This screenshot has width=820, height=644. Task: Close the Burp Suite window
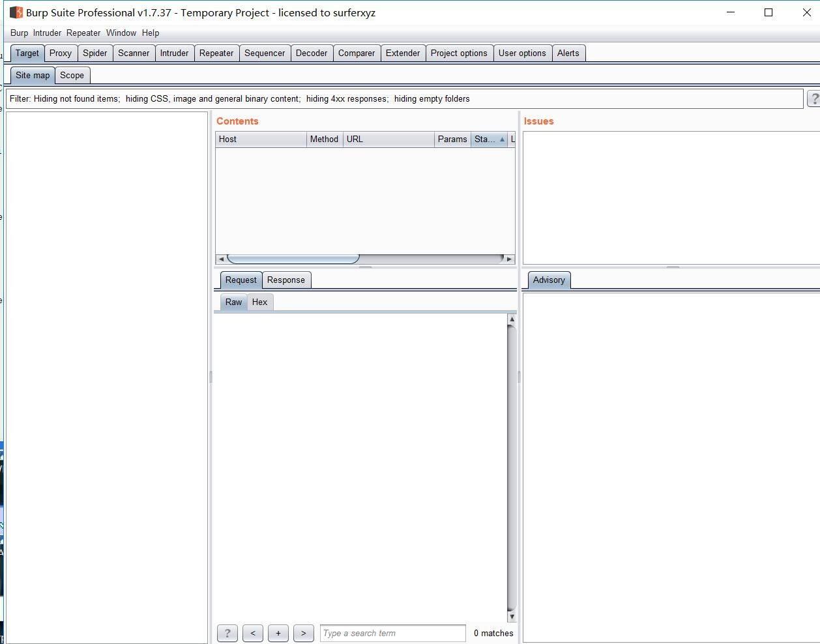806,12
